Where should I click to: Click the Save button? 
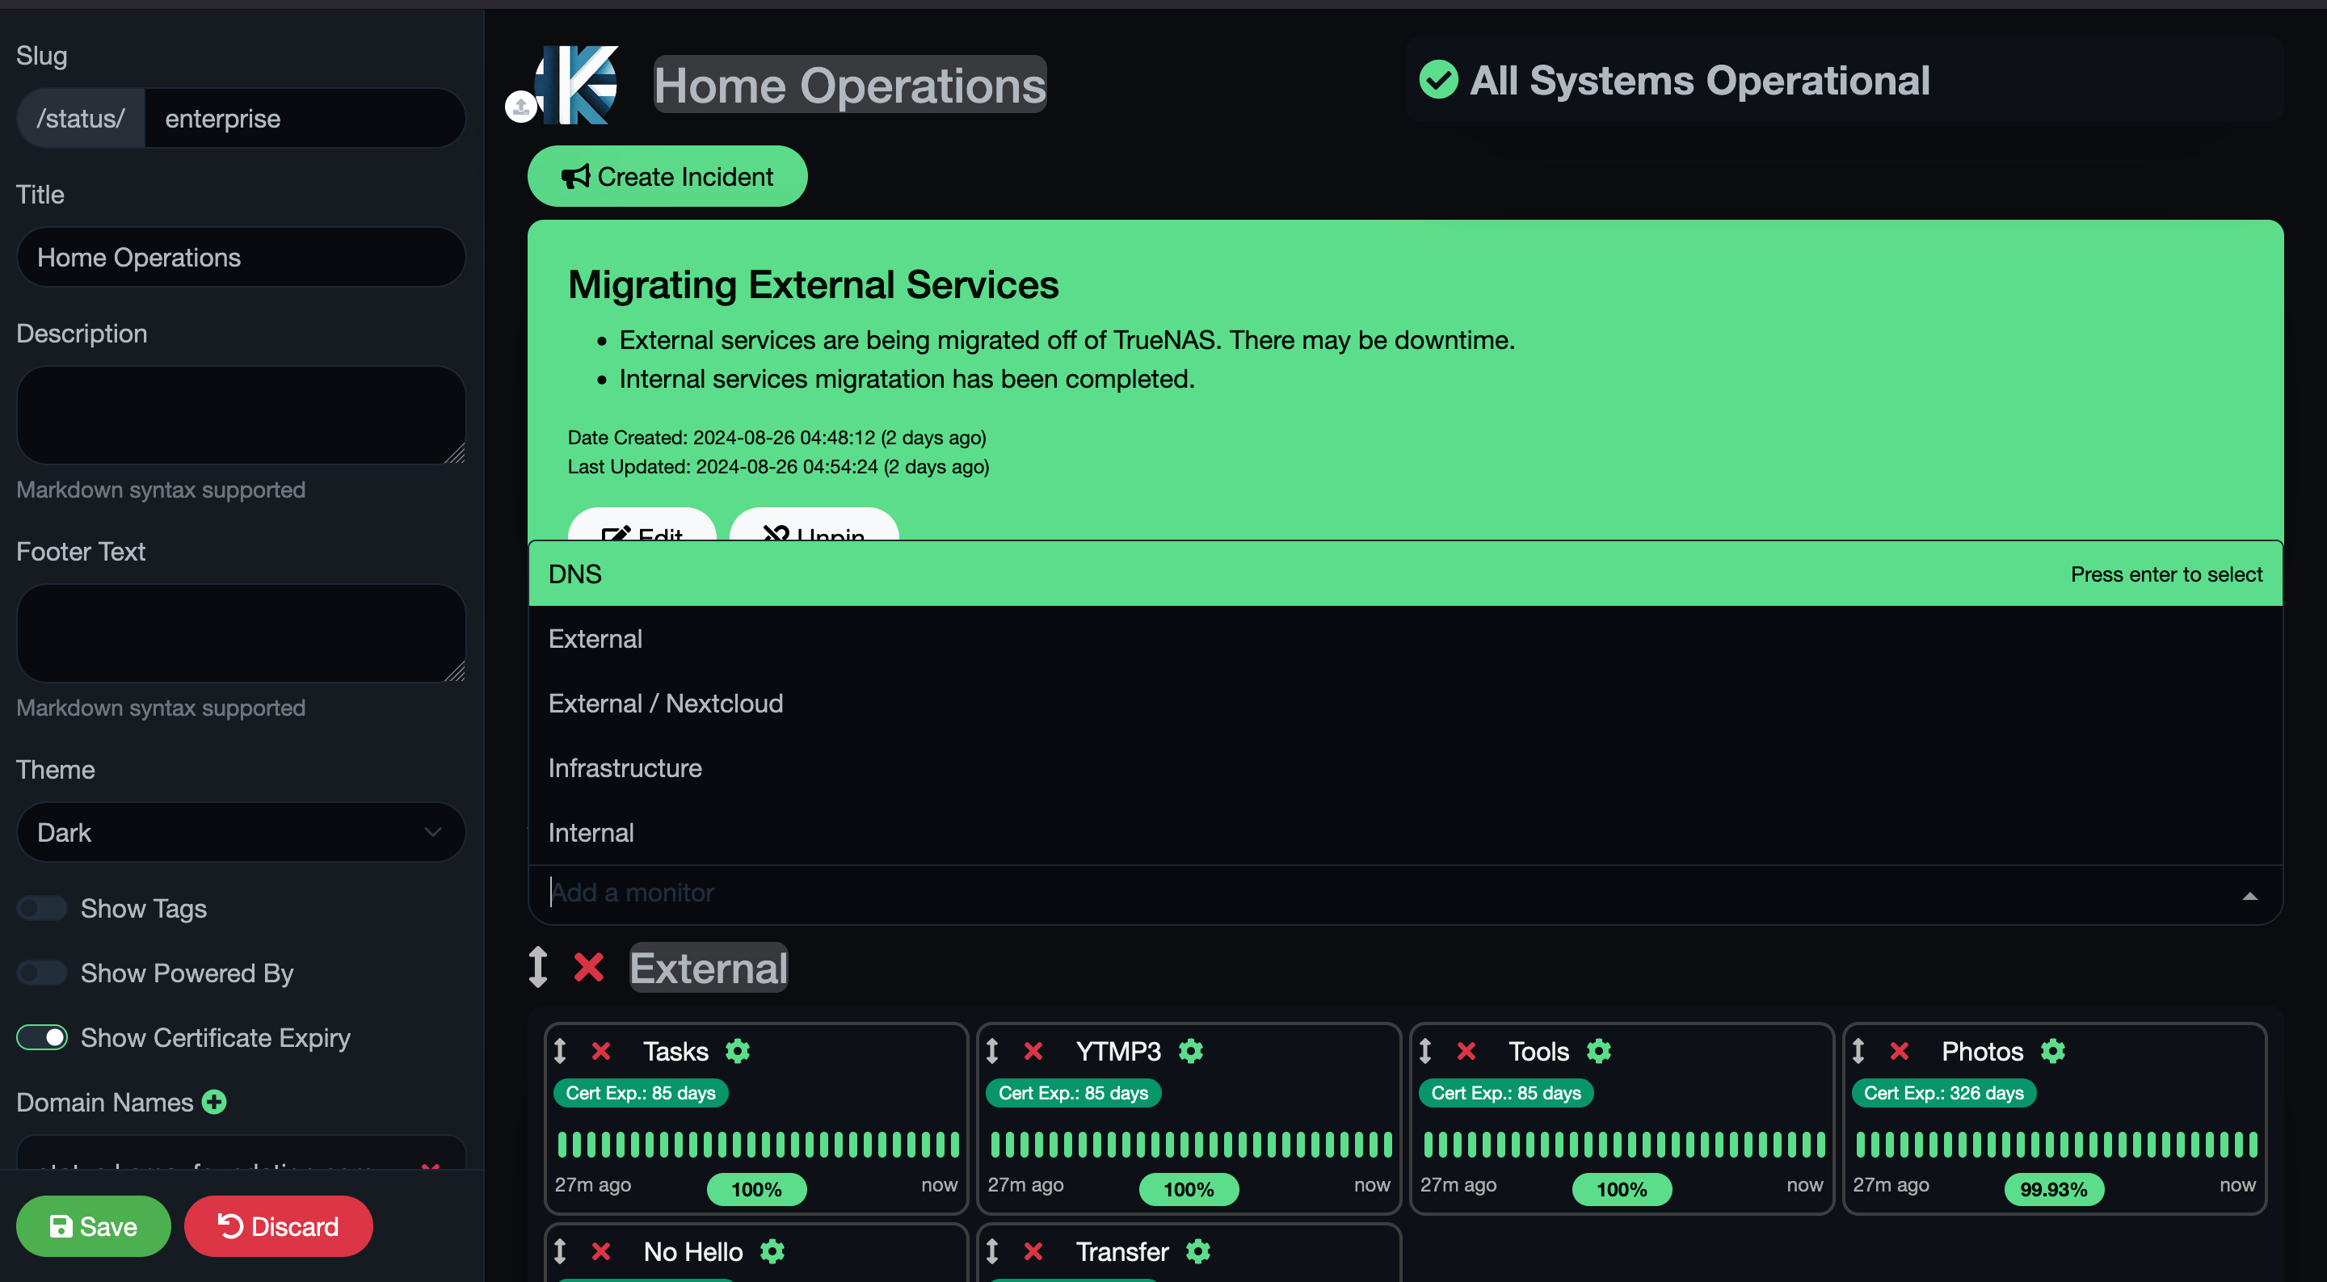coord(93,1226)
